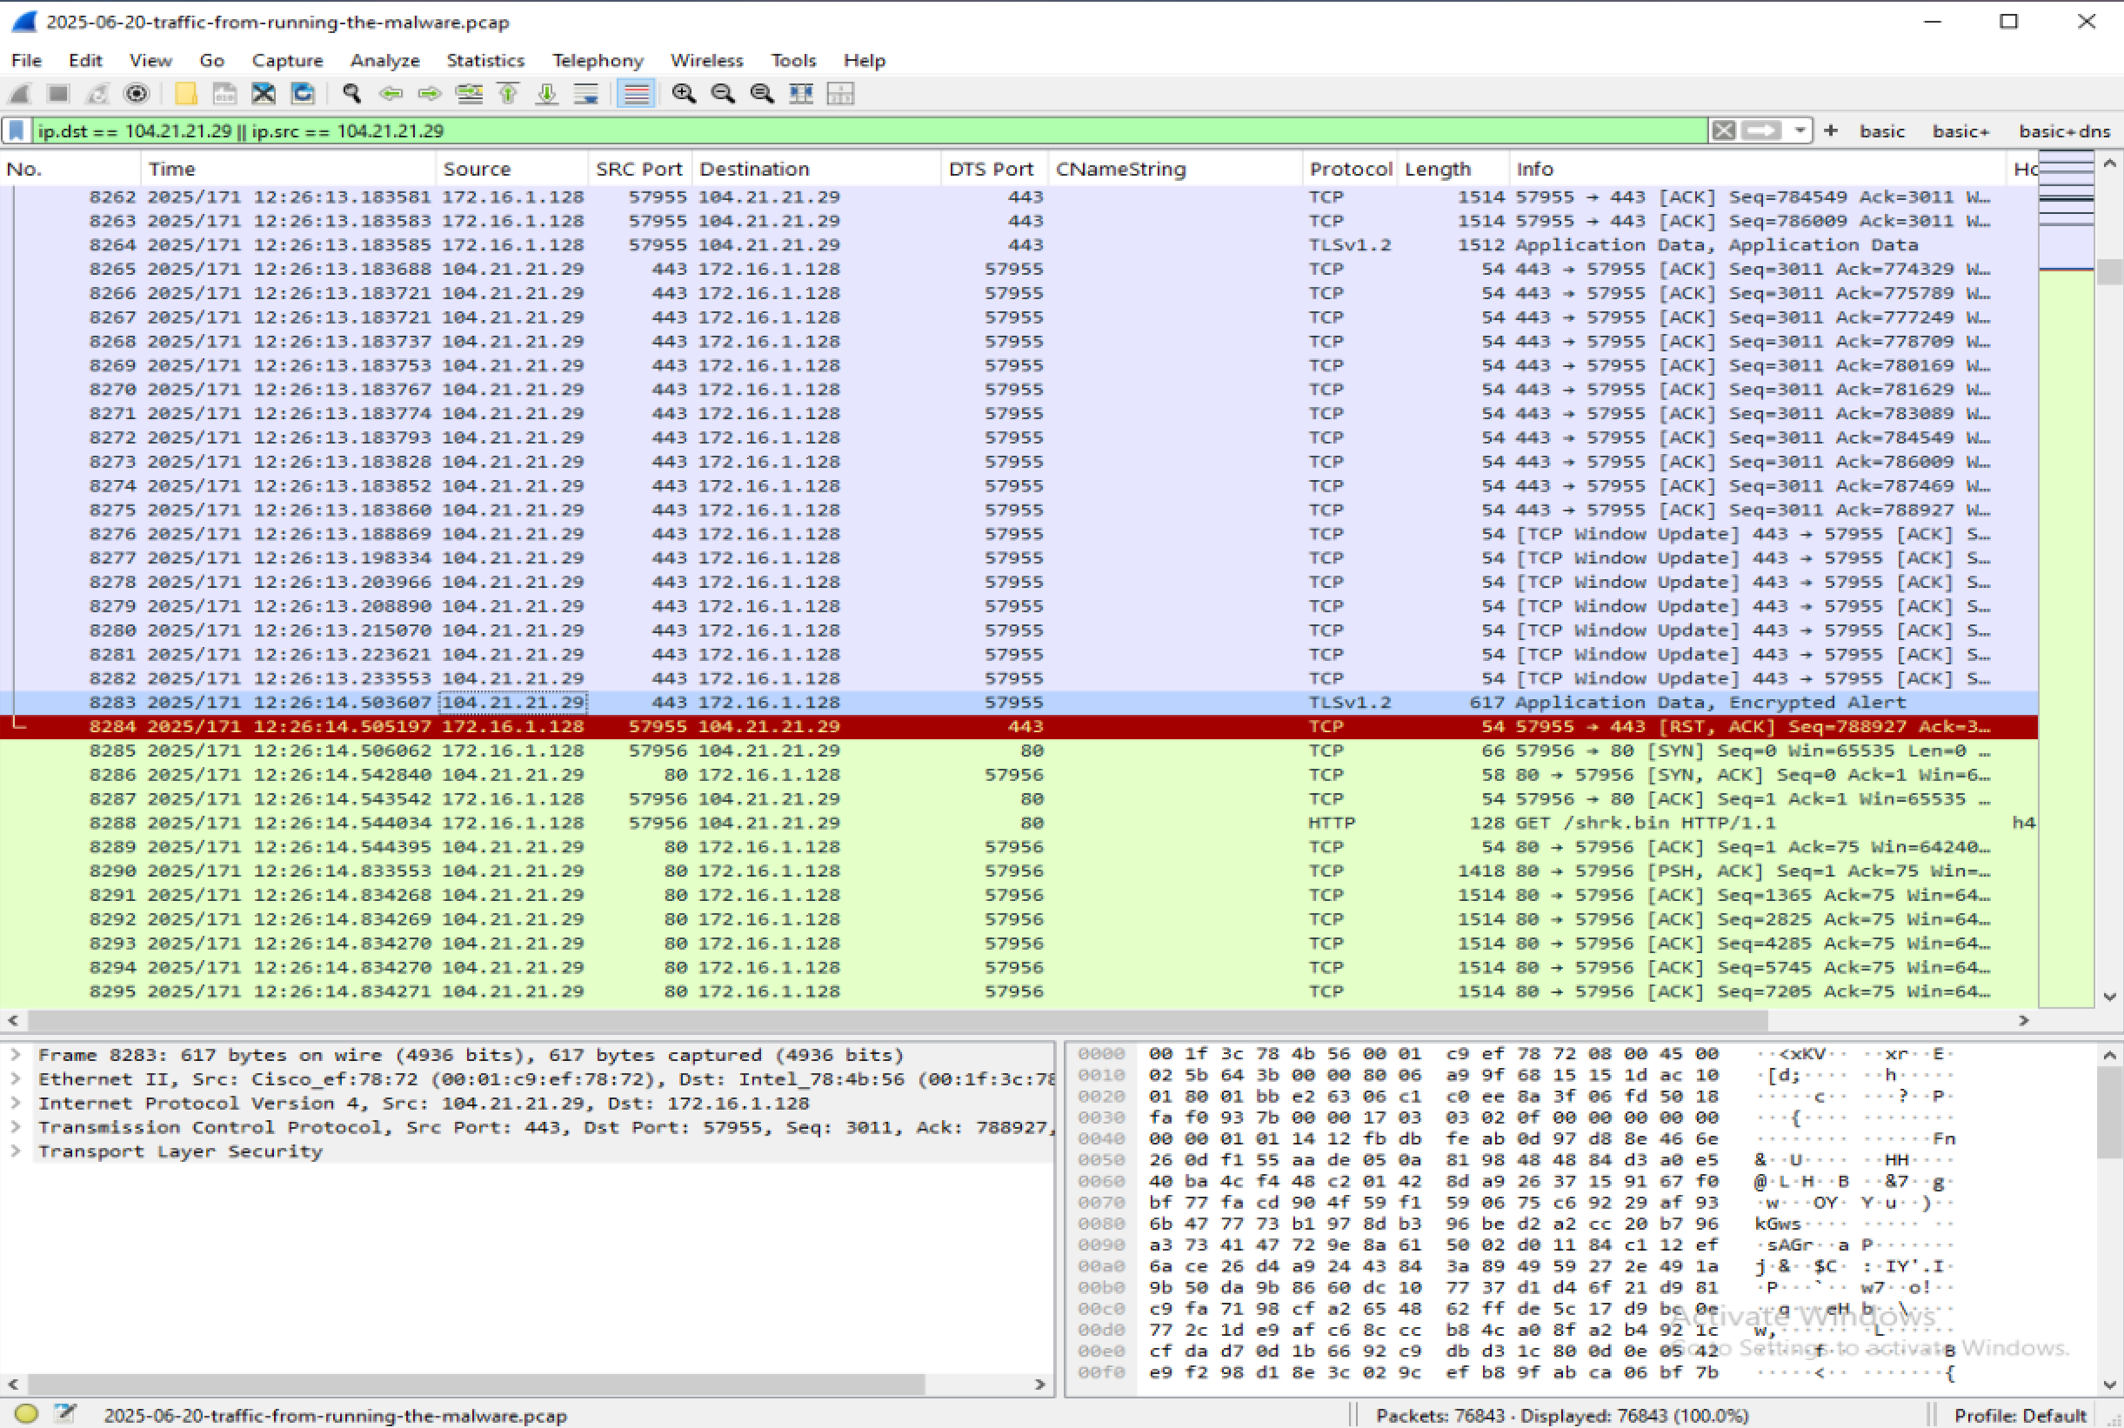This screenshot has height=1428, width=2124.
Task: Apply the basic+dns filter button
Action: tap(2063, 130)
